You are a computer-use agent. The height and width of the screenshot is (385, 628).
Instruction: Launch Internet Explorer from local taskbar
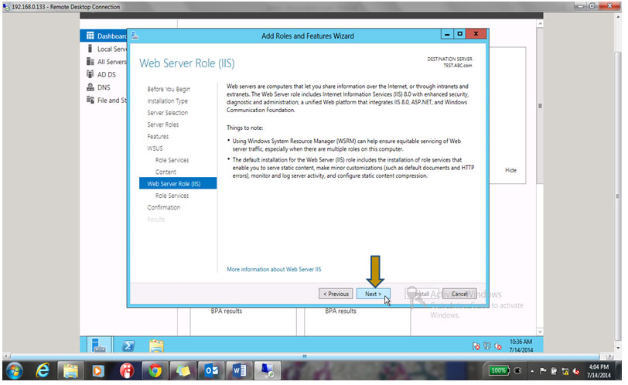point(43,371)
